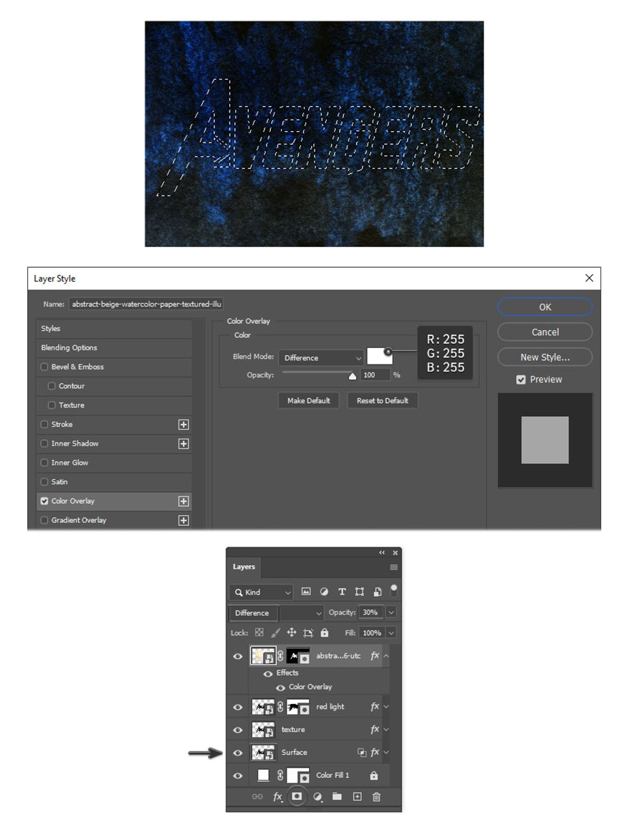Enable Satin checkbox
Viewport: 627px width, 833px height.
click(44, 481)
